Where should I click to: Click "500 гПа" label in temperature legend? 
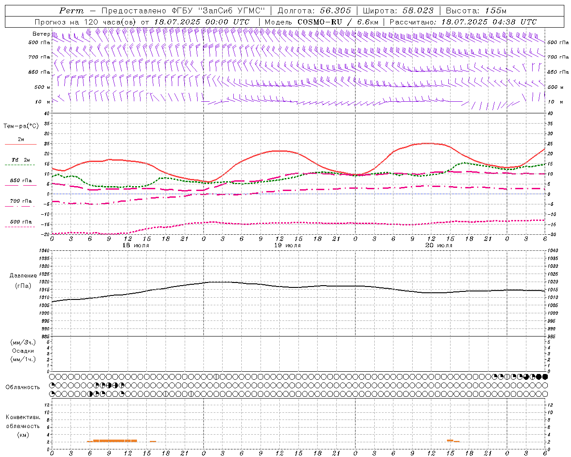pyautogui.click(x=21, y=222)
